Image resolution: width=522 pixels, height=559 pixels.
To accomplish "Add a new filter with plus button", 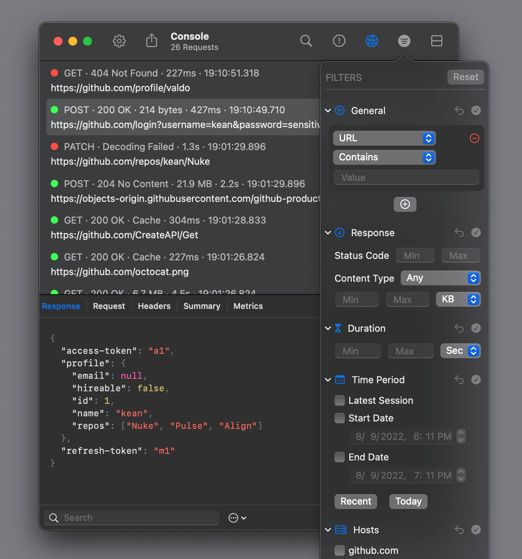I will point(405,204).
